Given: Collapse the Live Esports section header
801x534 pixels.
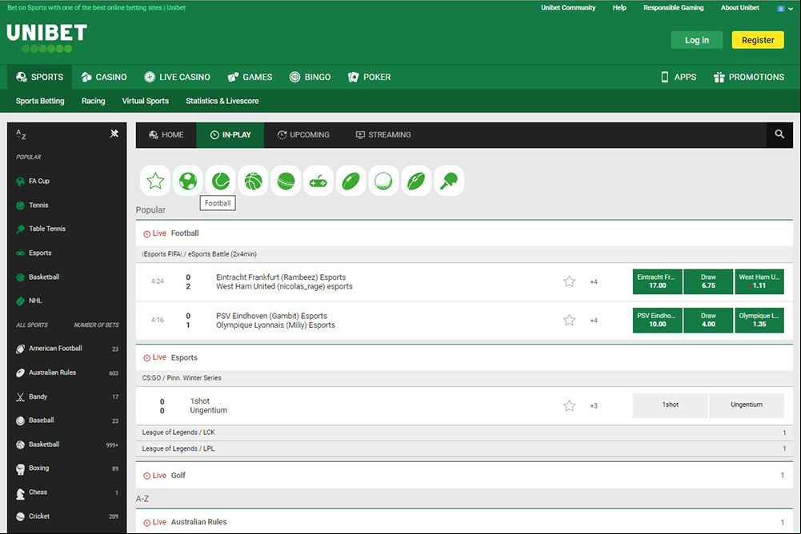Looking at the screenshot, I should (x=464, y=357).
